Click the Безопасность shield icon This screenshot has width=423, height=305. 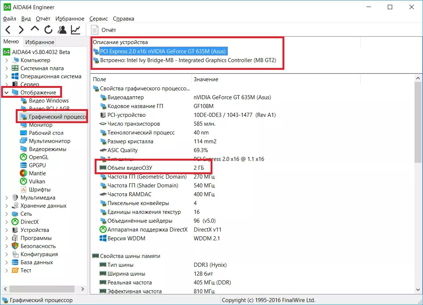(x=15, y=246)
